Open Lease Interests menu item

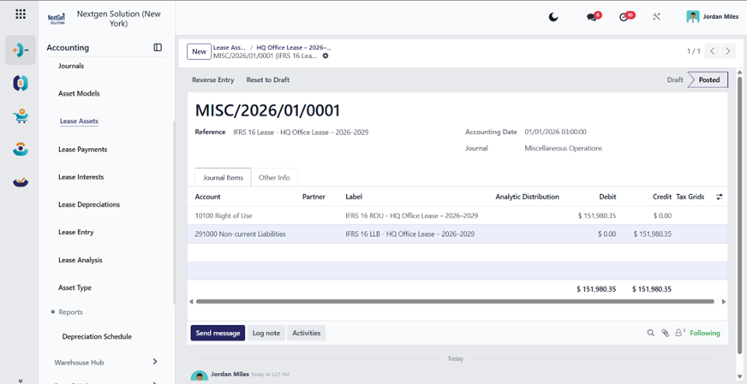[81, 177]
